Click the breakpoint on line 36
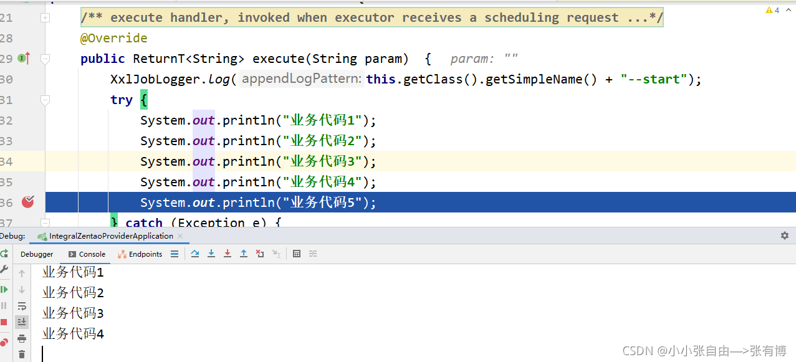The height and width of the screenshot is (362, 796). 27,202
